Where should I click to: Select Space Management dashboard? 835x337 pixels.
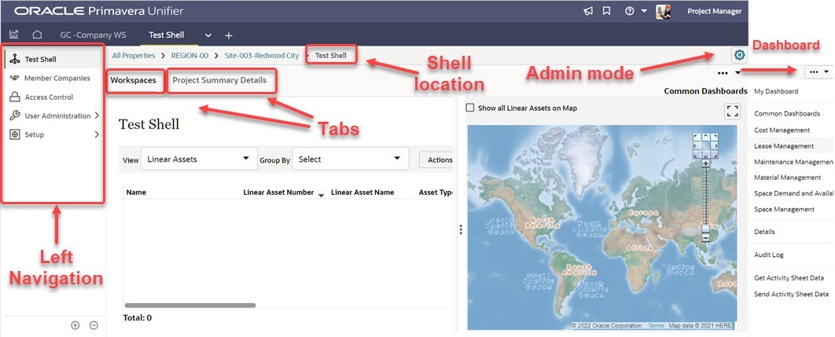[x=784, y=209]
